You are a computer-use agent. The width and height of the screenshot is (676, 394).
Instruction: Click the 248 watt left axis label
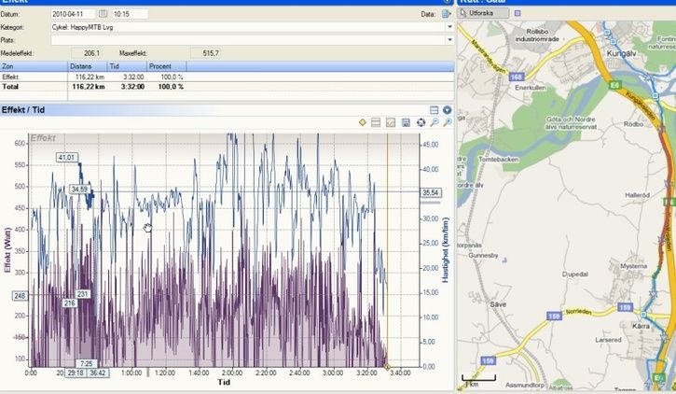point(20,296)
